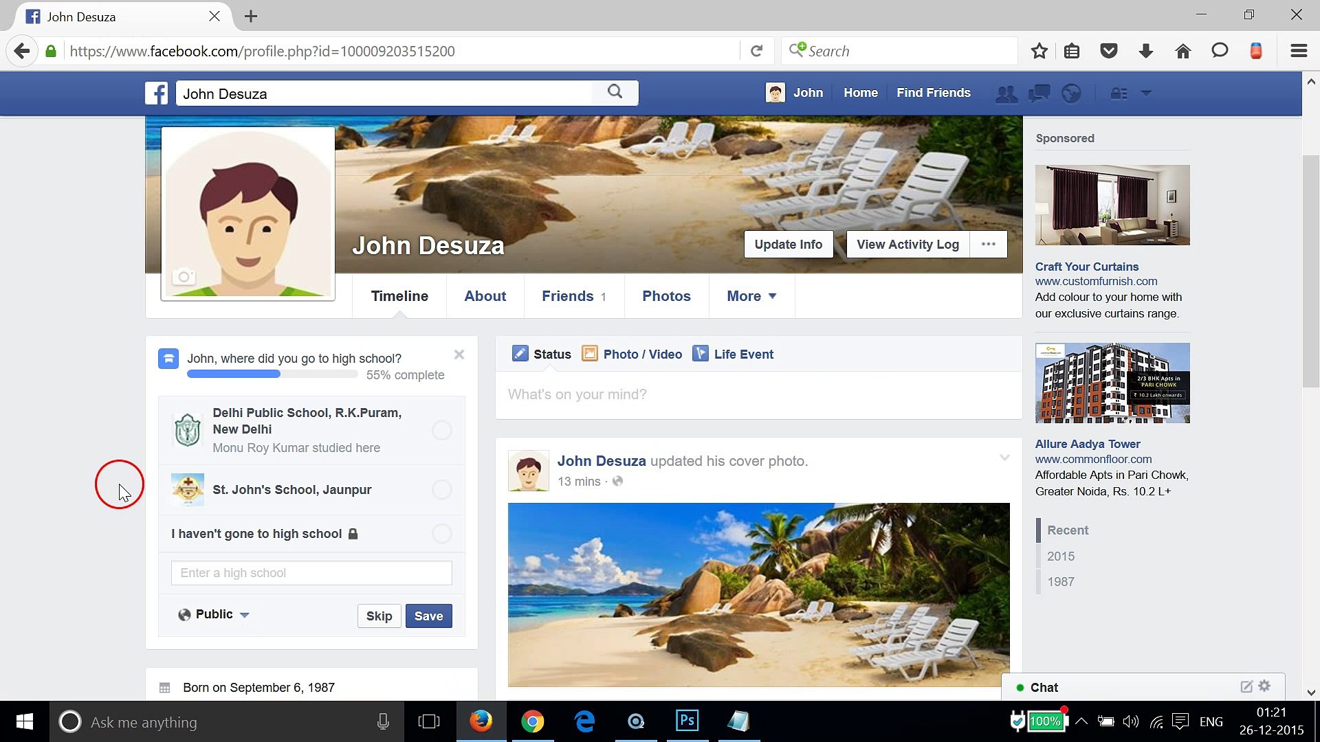The width and height of the screenshot is (1320, 742).
Task: Click the 55% complete progress bar
Action: [x=272, y=374]
